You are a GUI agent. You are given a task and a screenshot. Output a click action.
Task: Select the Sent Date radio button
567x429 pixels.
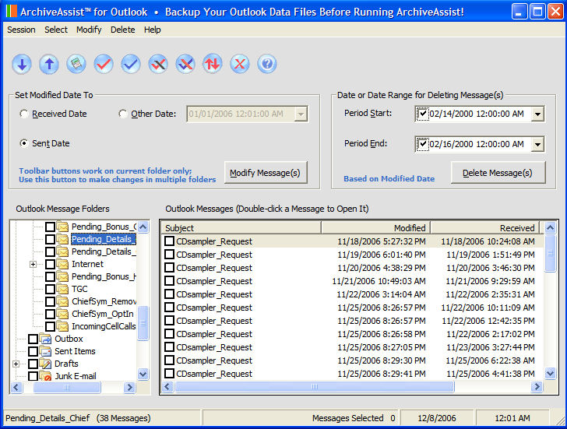[x=24, y=143]
